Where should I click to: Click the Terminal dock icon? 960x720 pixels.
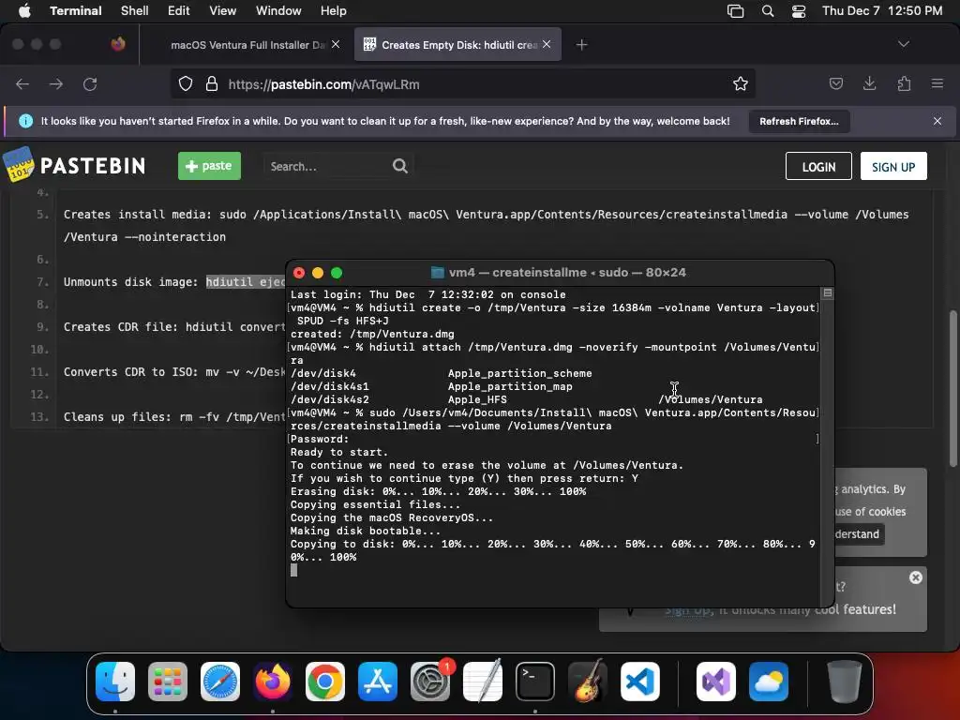[x=535, y=682]
